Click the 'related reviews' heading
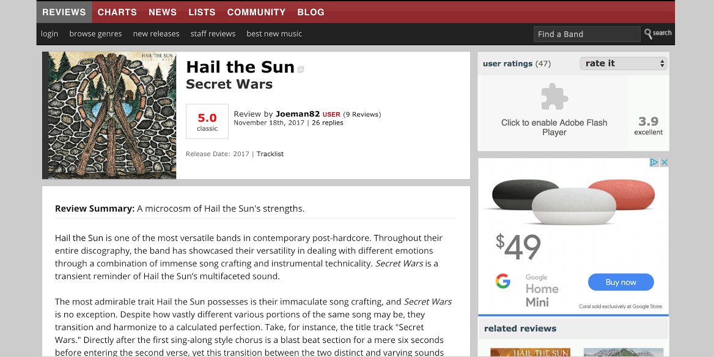The width and height of the screenshot is (714, 357). pos(520,328)
